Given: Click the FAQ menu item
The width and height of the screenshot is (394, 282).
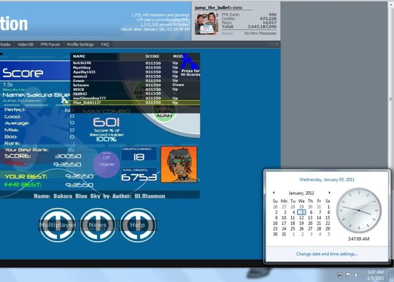Looking at the screenshot, I should [x=105, y=44].
